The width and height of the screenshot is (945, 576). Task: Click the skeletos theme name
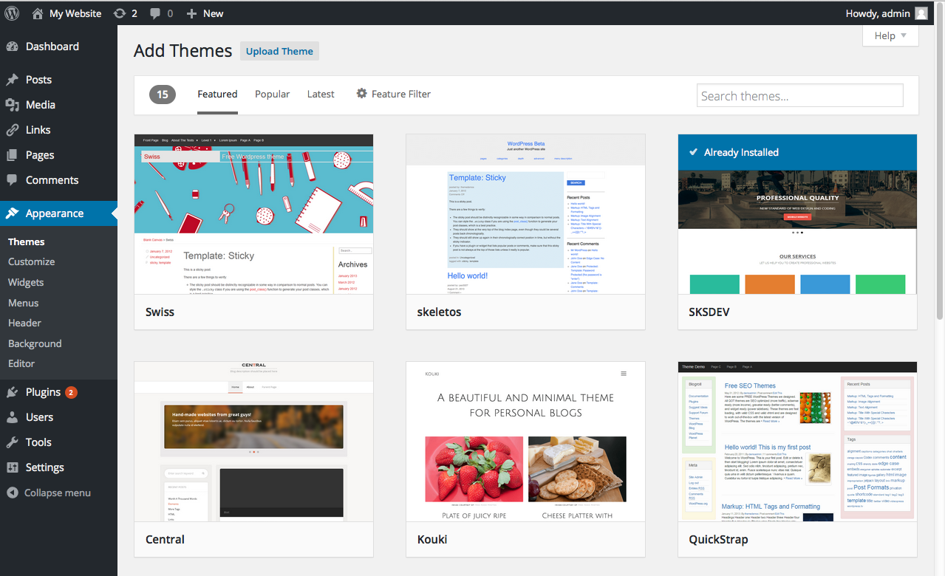point(439,312)
